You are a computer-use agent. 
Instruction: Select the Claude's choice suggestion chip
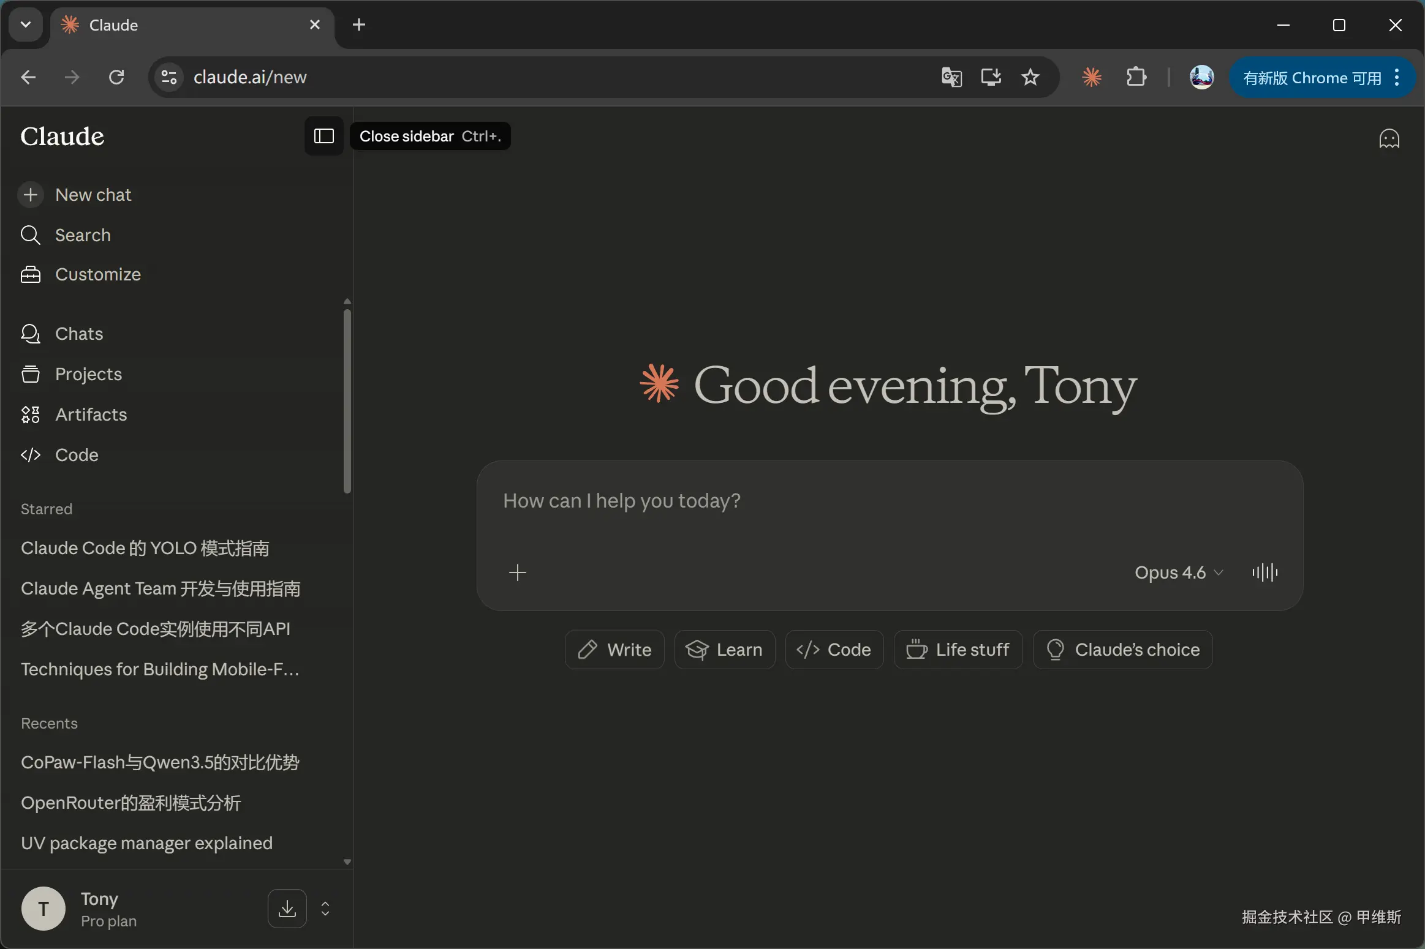point(1122,650)
